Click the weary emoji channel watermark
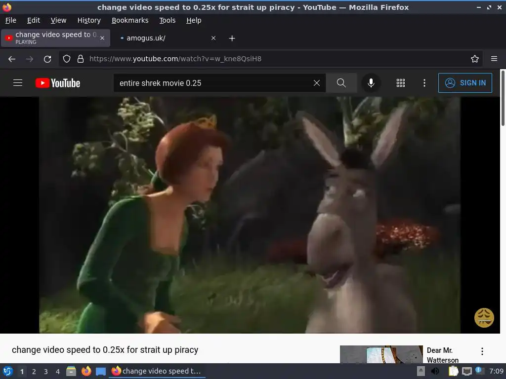Screen dimensions: 506x379 point(484,317)
